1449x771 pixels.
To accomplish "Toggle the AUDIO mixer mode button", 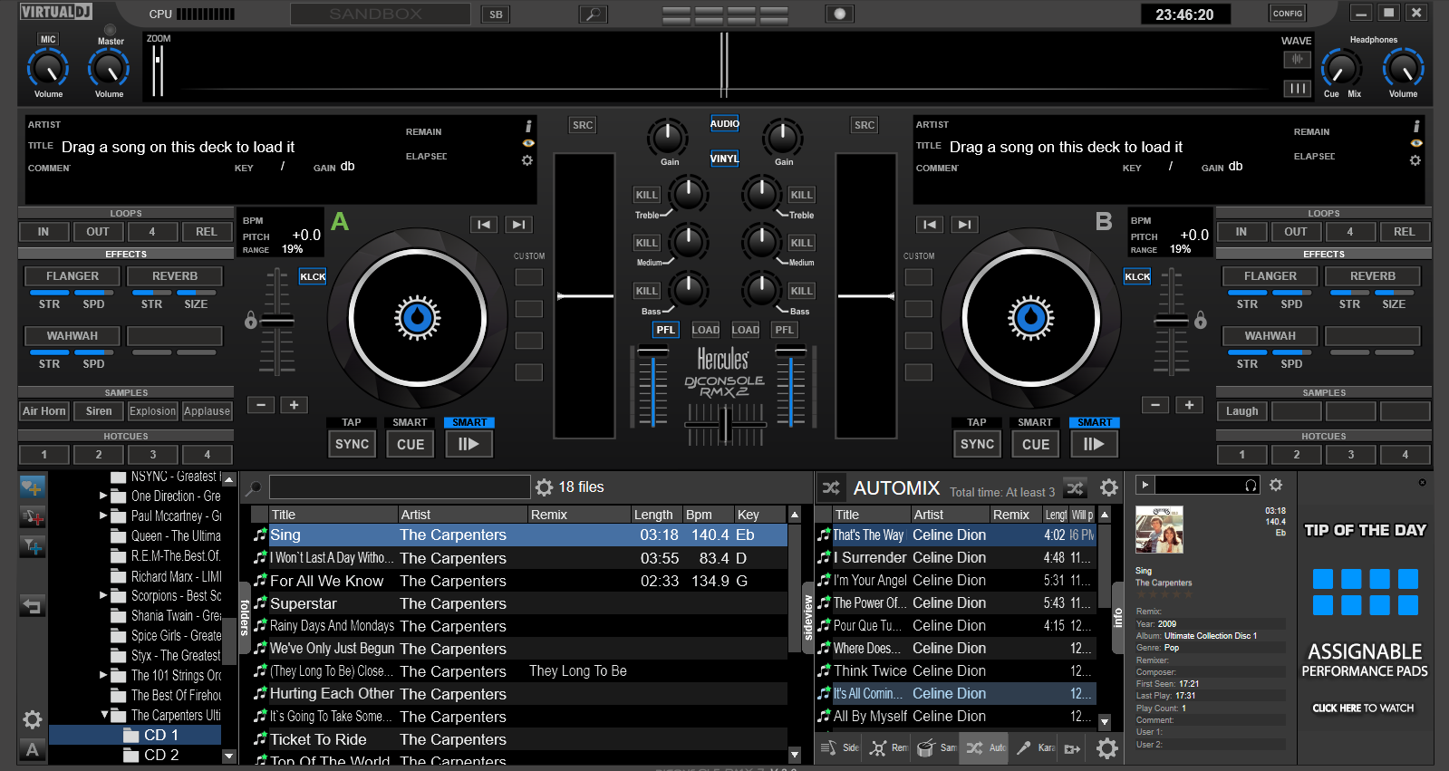I will coord(724,124).
